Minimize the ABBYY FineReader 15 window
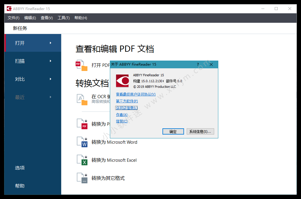 click(263, 9)
